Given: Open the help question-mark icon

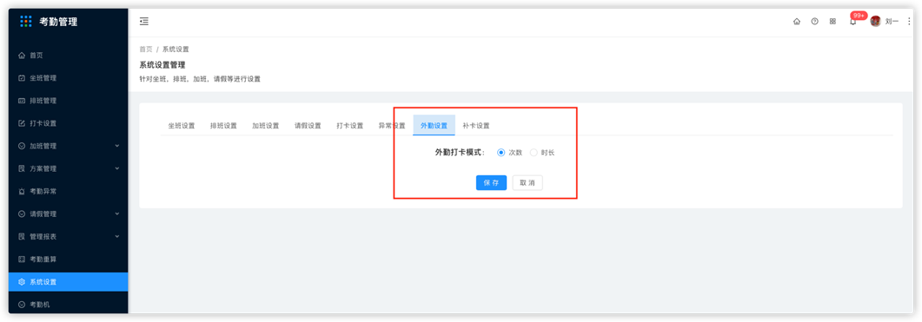Looking at the screenshot, I should [814, 22].
